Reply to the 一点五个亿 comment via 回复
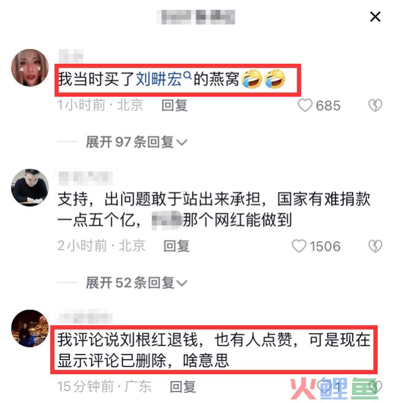Viewport: 393px width, 403px height. pos(177,246)
